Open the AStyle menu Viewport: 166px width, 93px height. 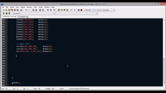click(40, 7)
